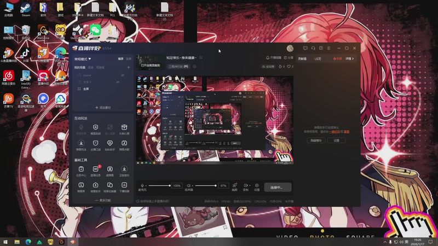Click the microphone icon to mute 麦克风
The height and width of the screenshot is (246, 438).
(142, 185)
